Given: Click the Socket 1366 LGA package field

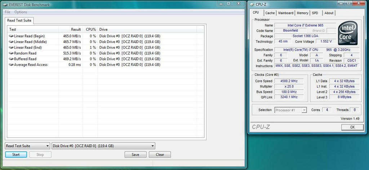Looking at the screenshot, I should tap(306, 36).
